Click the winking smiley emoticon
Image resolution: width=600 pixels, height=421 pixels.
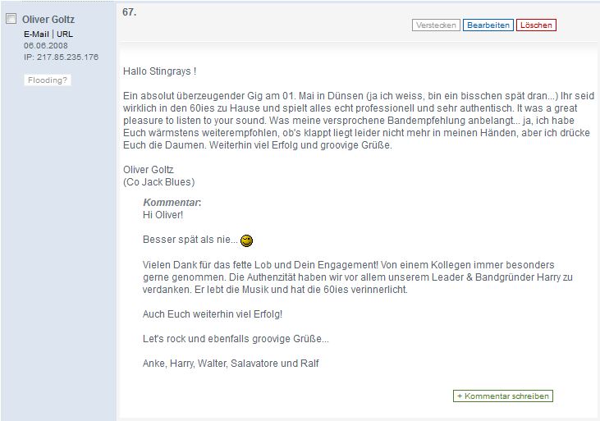click(246, 240)
